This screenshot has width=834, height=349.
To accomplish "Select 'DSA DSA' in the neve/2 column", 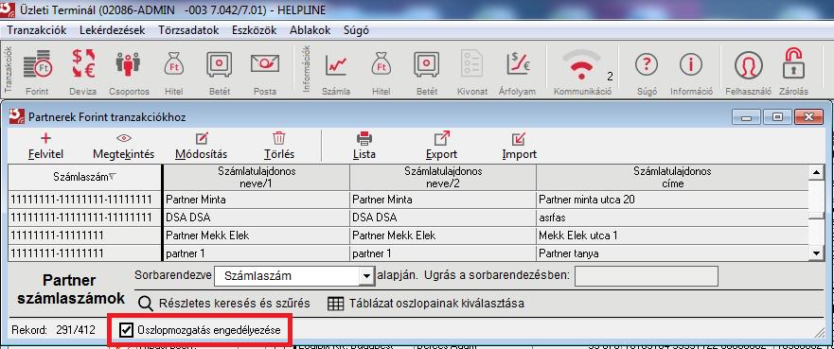I will [443, 218].
